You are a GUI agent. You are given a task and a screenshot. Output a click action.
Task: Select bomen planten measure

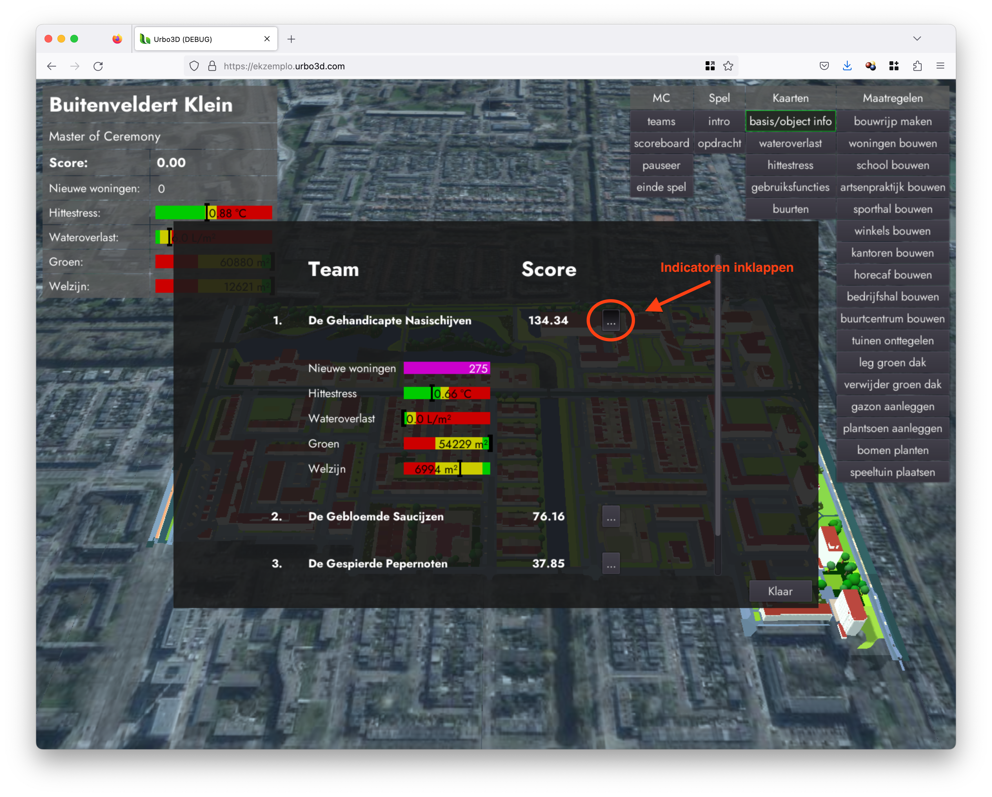click(893, 450)
